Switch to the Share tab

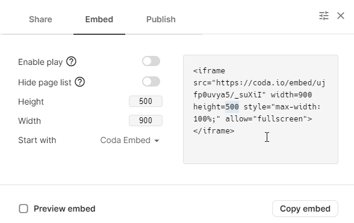[x=40, y=19]
